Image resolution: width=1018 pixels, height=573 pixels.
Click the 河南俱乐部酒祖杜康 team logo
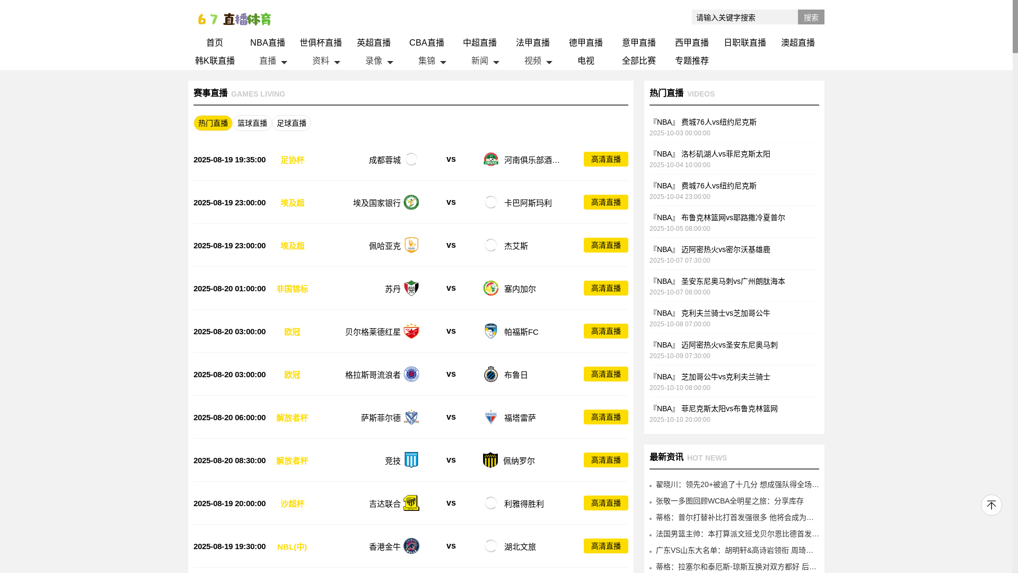pos(491,159)
